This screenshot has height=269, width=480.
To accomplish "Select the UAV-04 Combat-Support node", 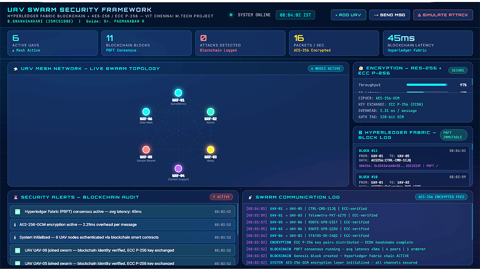I will click(x=178, y=168).
